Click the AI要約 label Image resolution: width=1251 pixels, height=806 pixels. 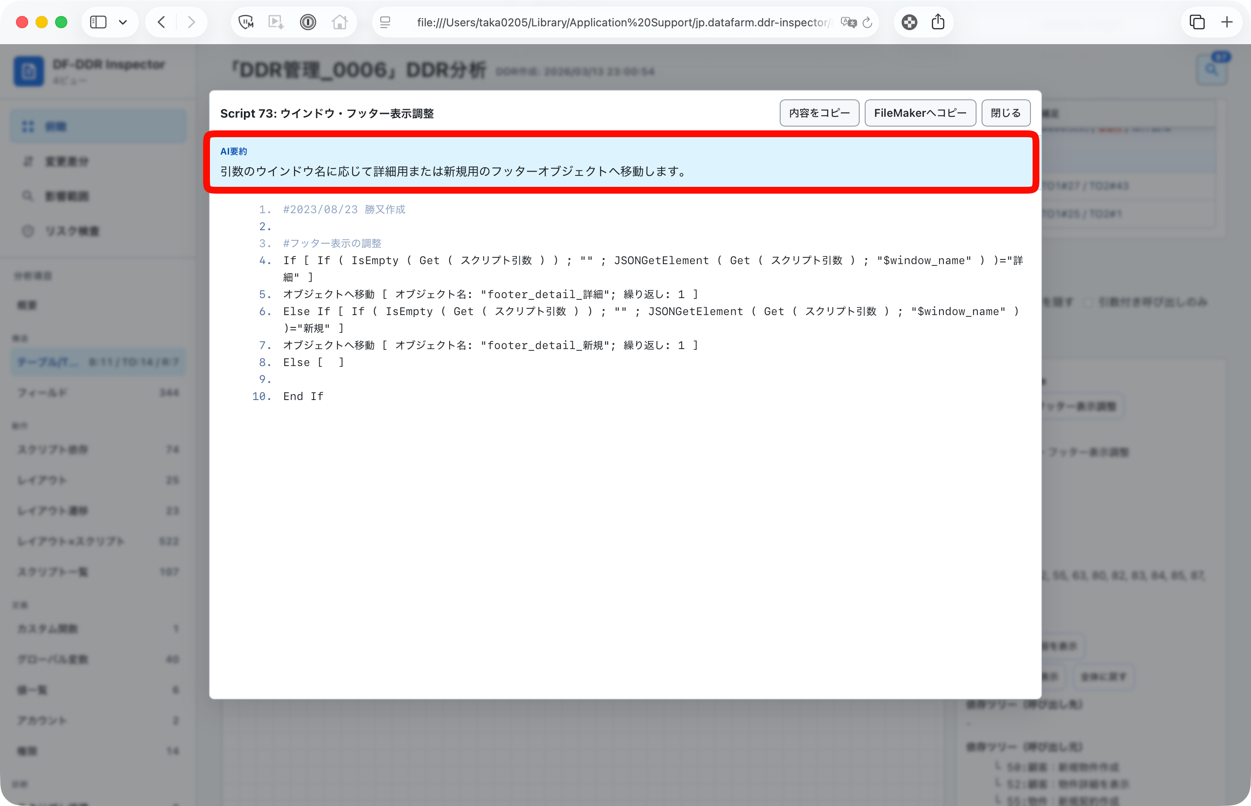point(234,151)
